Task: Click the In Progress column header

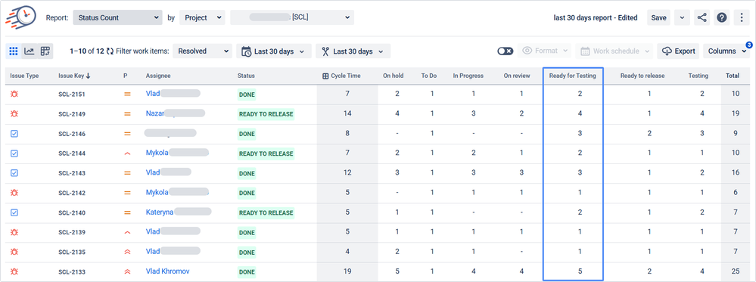Action: click(468, 76)
